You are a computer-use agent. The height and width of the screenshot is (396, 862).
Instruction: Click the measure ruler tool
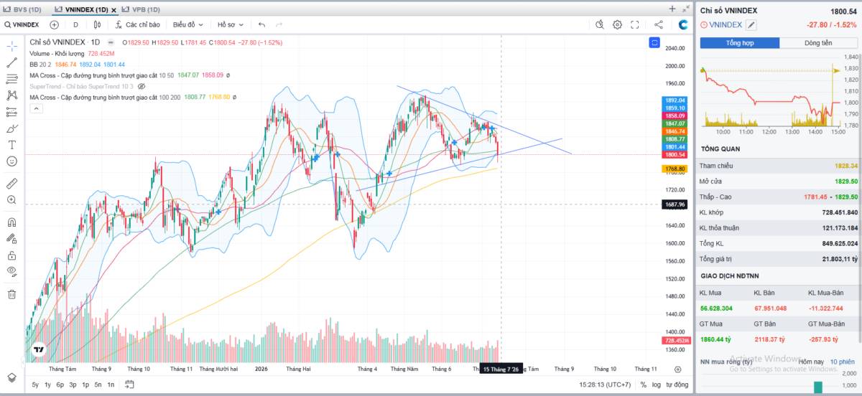[11, 184]
